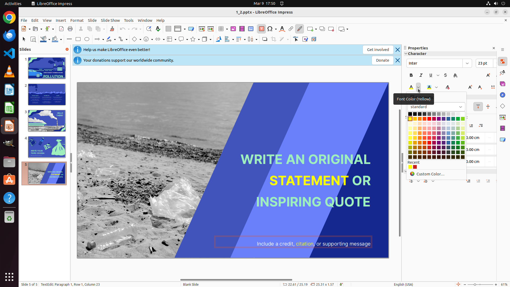Open the Slide Transition deck icon
Screen dimensions: 510x287
[x=503, y=117]
